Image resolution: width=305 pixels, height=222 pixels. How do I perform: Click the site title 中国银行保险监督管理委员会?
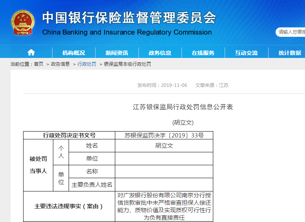click(129, 18)
